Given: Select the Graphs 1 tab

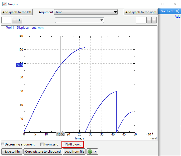Looking at the screenshot, I should pyautogui.click(x=166, y=11).
